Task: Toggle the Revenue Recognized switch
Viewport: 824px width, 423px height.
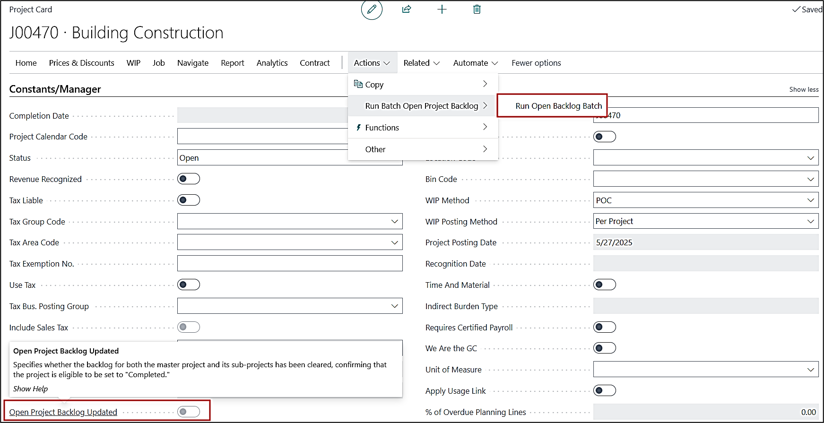Action: click(x=189, y=179)
